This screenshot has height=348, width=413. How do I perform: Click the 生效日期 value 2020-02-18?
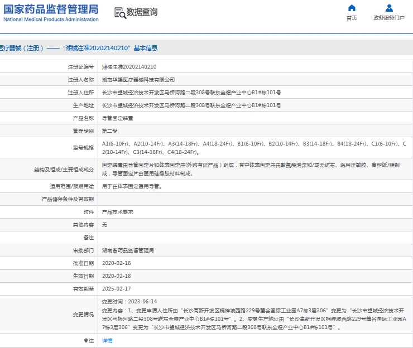coord(117,276)
